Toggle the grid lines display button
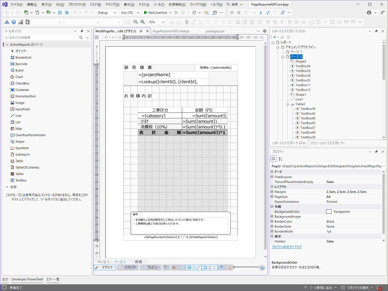Image resolution: width=388 pixels, height=291 pixels. (189, 268)
